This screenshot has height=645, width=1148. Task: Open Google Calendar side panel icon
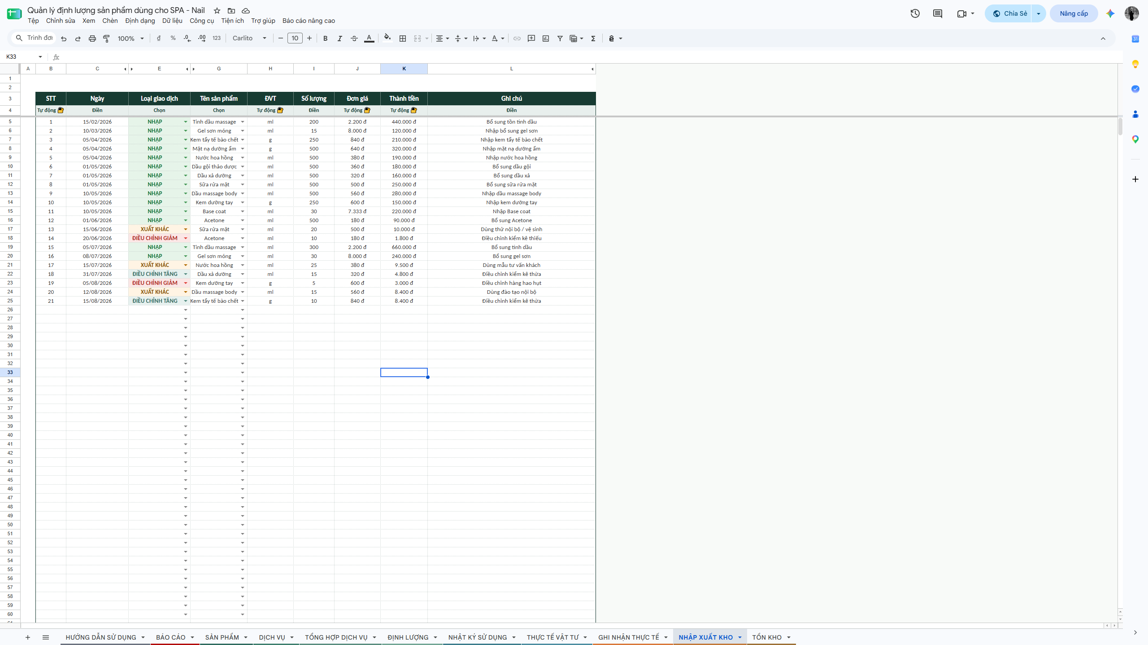tap(1135, 39)
